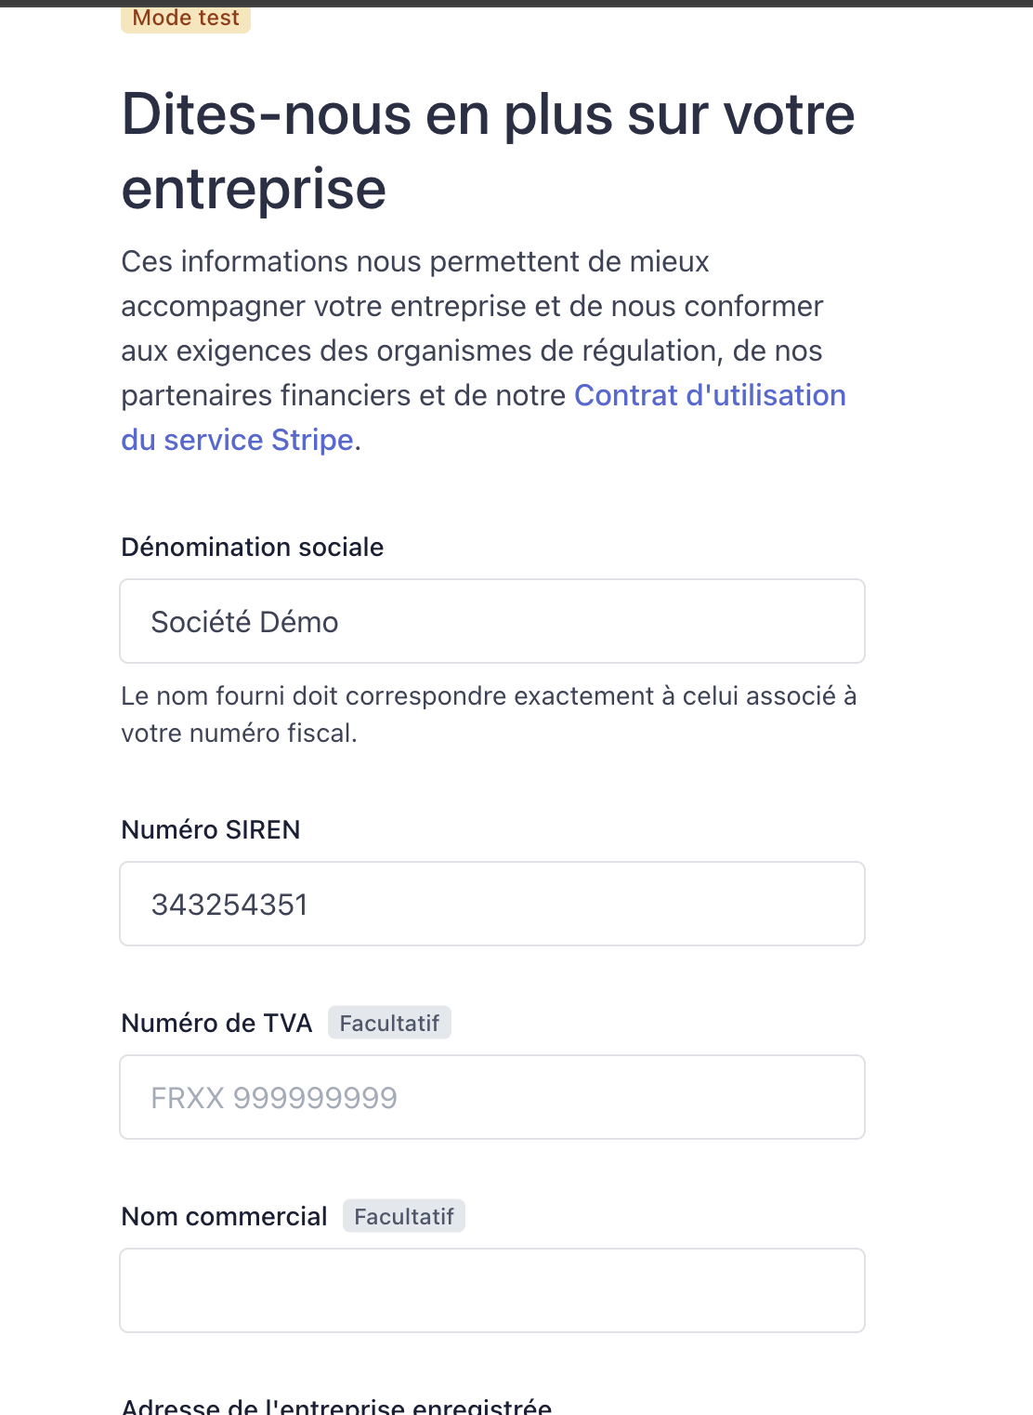
Task: Click the Société Démo text in the field
Action: [x=244, y=622]
